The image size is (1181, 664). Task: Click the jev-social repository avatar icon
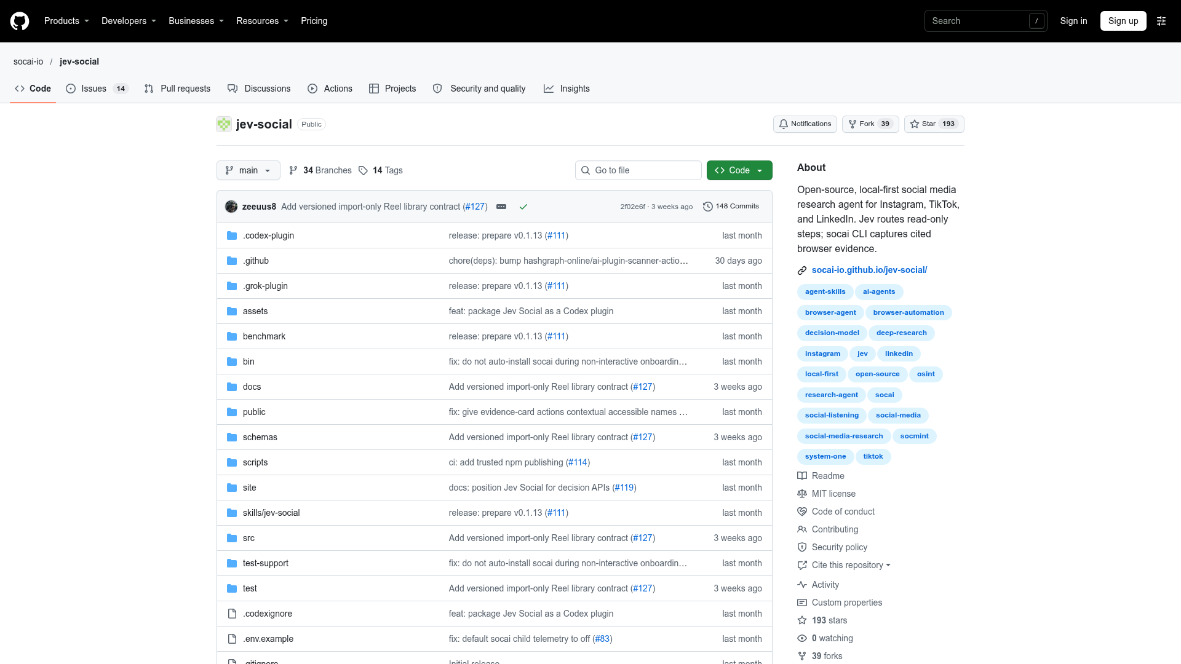[x=224, y=124]
